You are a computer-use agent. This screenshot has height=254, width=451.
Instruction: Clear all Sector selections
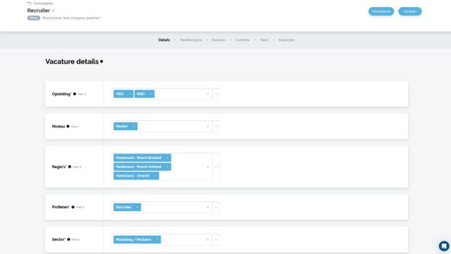tap(208, 240)
